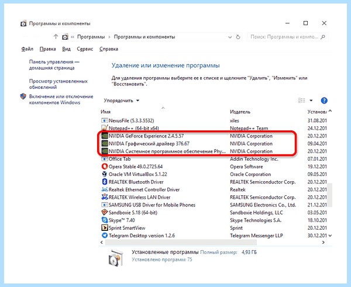Select Skype 7.40 row

pyautogui.click(x=214, y=220)
